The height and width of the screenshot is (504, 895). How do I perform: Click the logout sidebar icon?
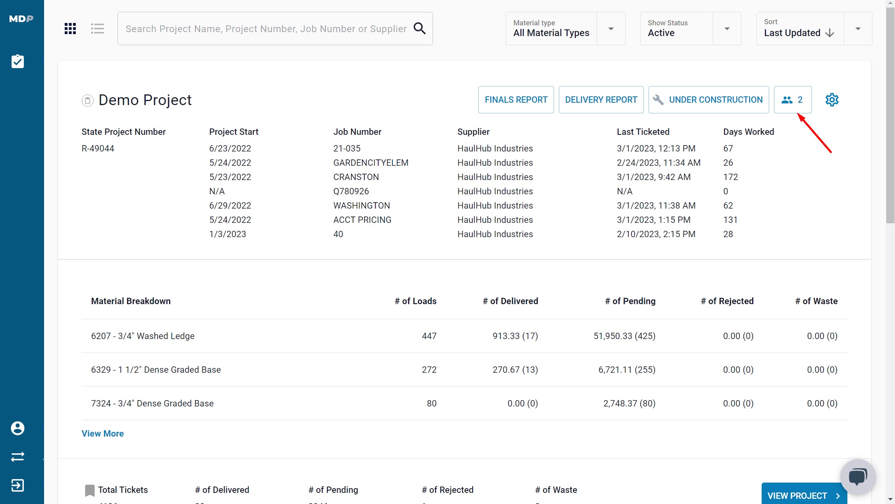tap(17, 485)
